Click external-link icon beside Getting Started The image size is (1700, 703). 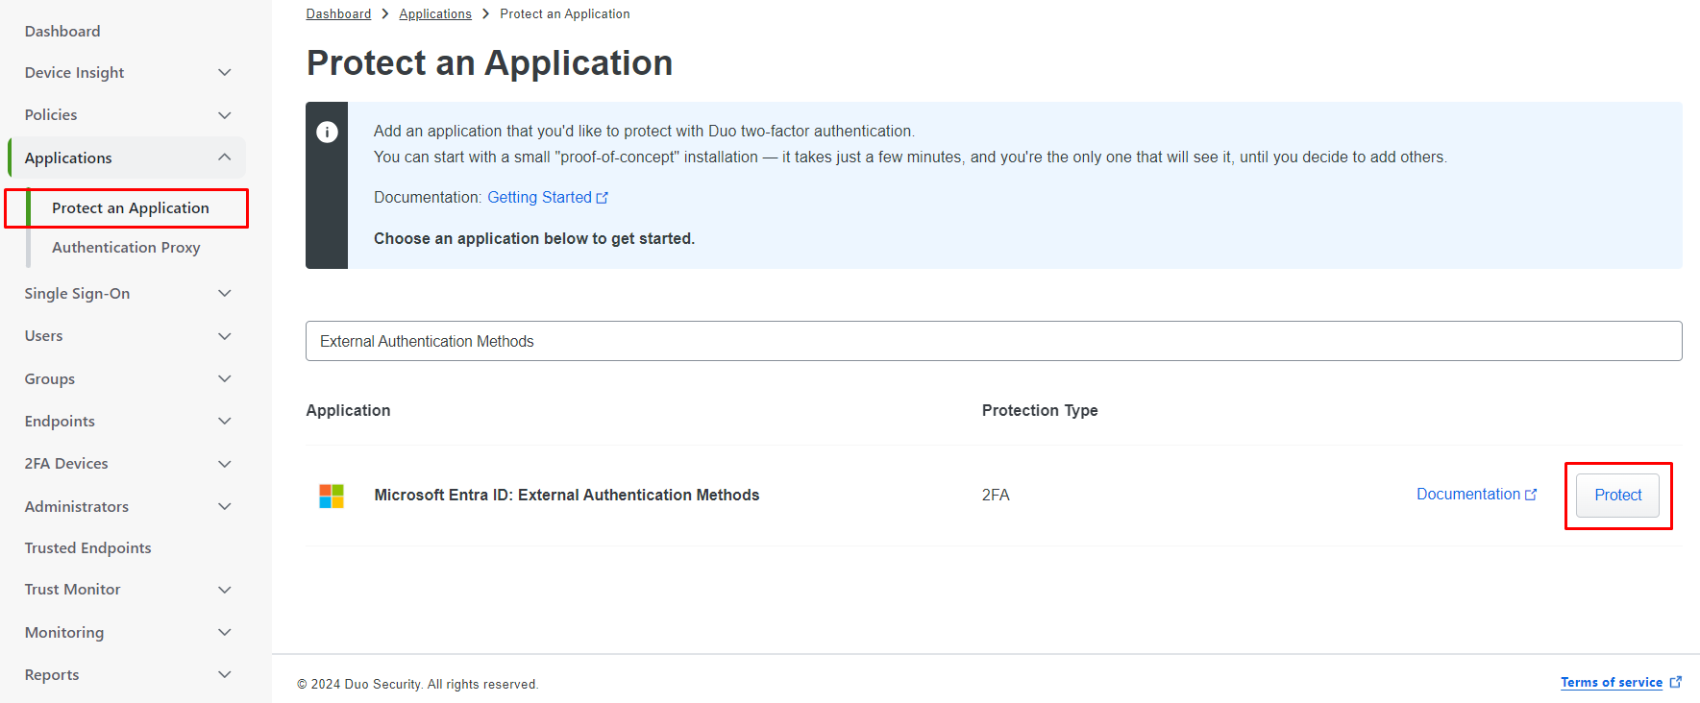pos(603,198)
